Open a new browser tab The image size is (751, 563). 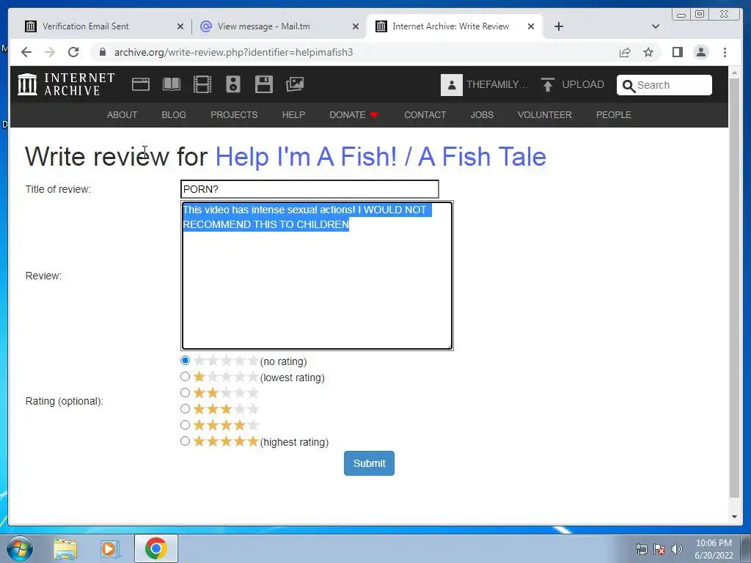click(558, 26)
